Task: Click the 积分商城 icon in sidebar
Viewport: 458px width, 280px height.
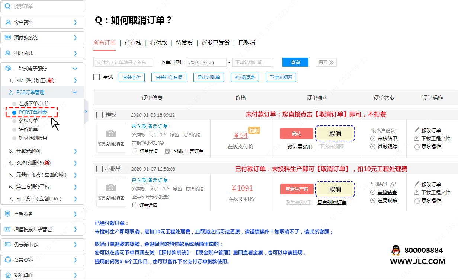Action: [x=8, y=53]
